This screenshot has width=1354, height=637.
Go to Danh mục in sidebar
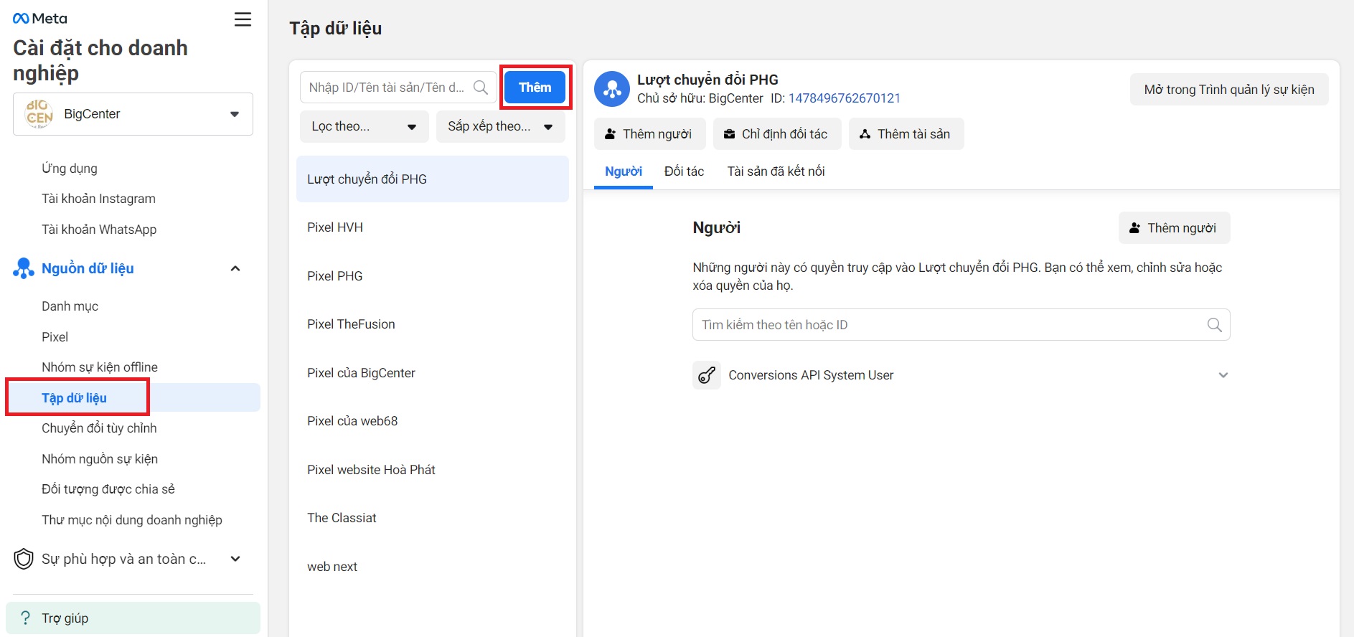pos(70,306)
